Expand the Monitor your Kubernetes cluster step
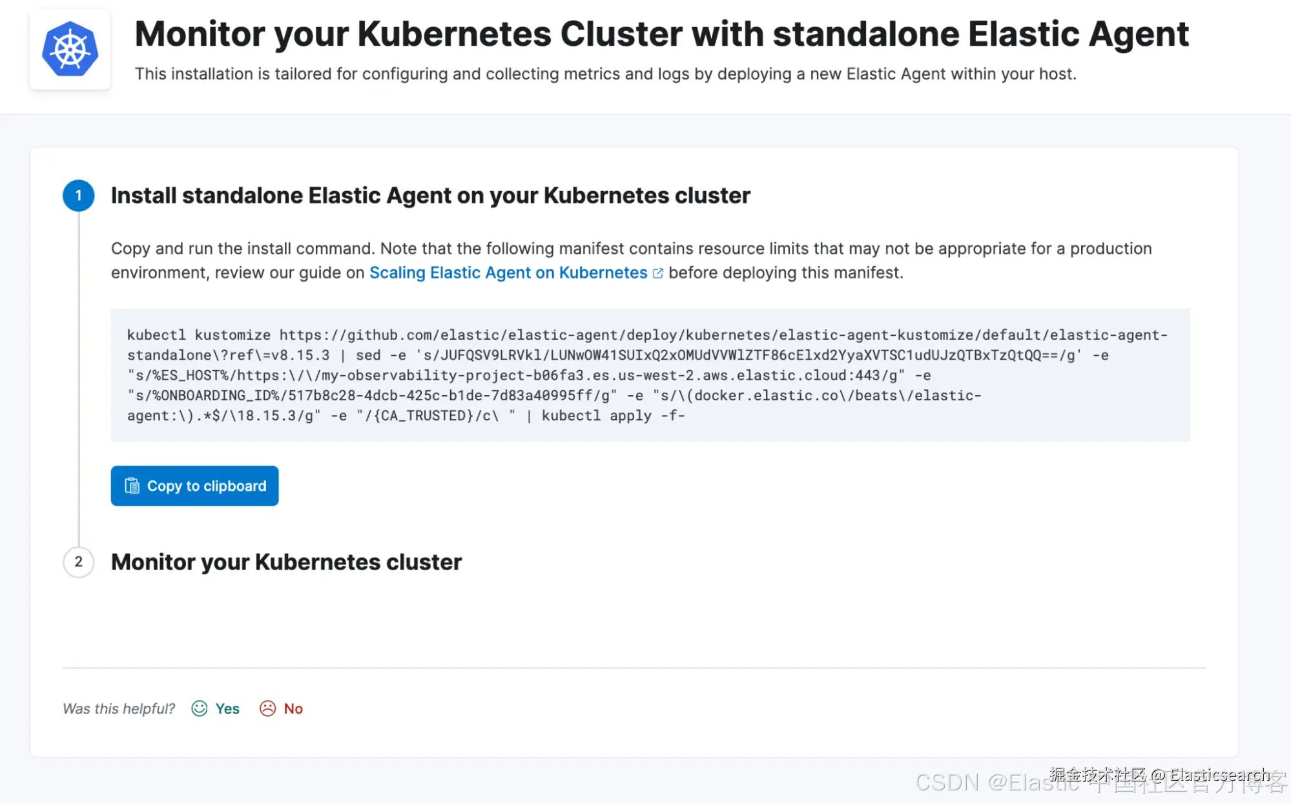 click(x=286, y=562)
